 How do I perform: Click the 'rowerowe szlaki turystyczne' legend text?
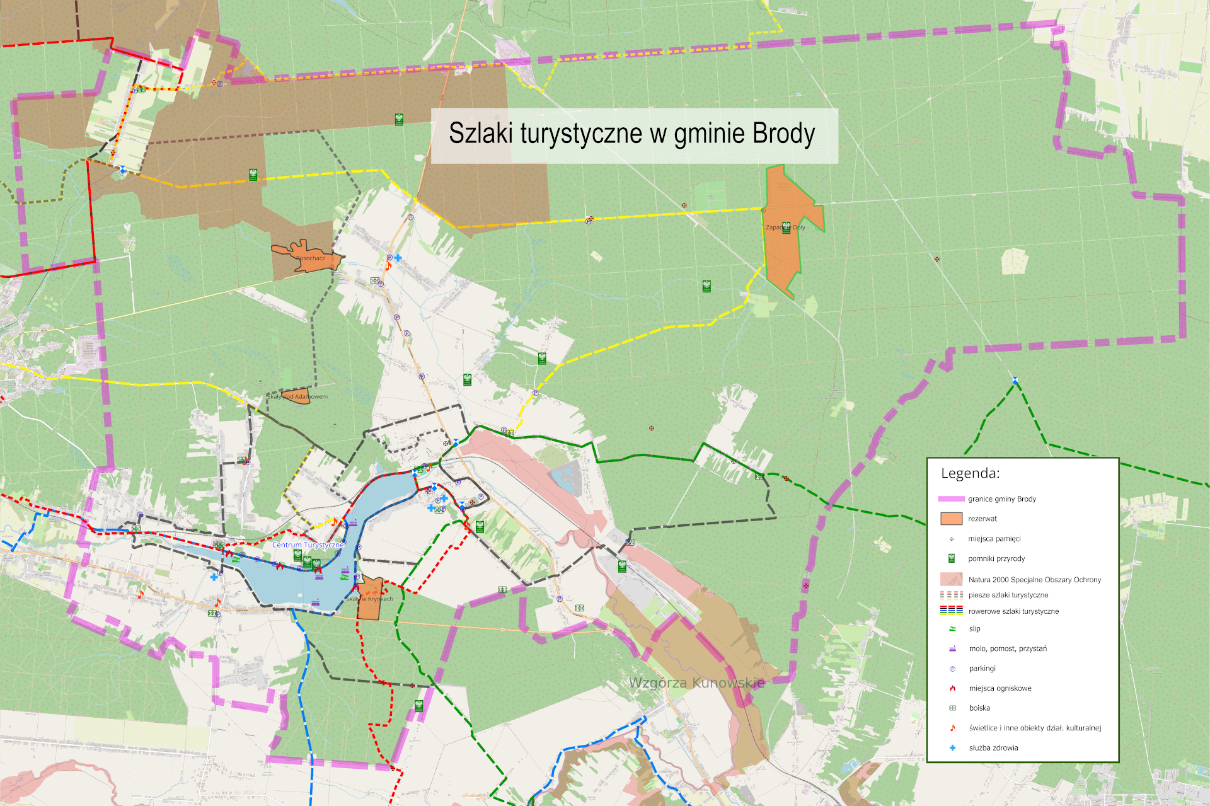tap(1013, 611)
